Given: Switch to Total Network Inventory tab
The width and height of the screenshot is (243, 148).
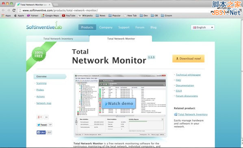Looking at the screenshot, I should (58, 39).
